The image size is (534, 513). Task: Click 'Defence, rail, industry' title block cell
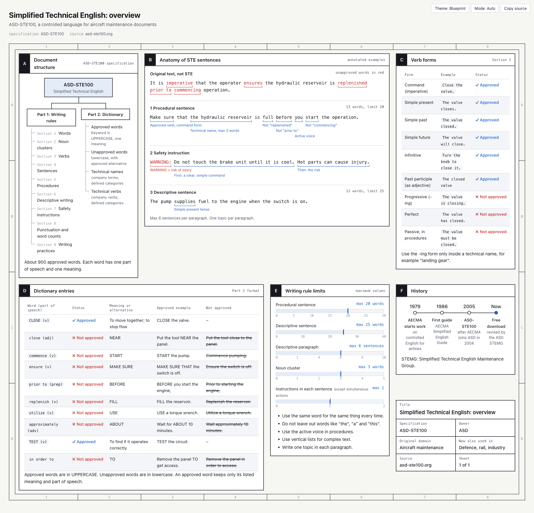[485, 445]
